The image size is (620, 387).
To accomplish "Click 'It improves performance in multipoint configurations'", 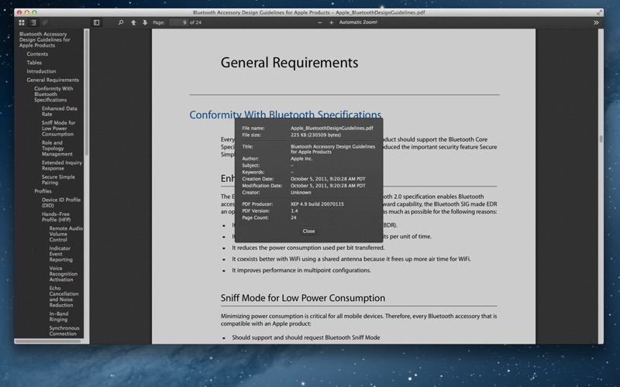I will click(301, 270).
